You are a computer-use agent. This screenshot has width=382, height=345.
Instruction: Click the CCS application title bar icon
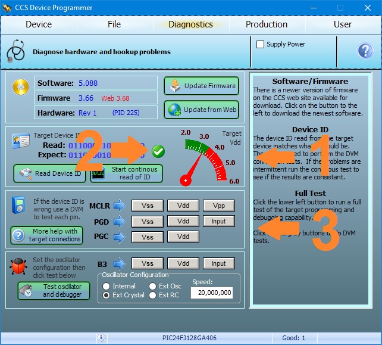coord(7,8)
